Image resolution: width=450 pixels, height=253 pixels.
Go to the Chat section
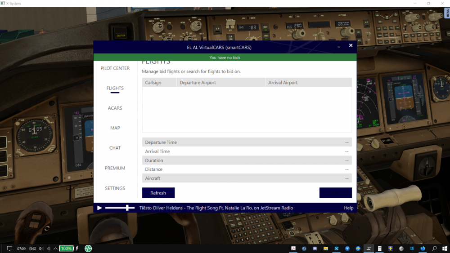tap(115, 148)
